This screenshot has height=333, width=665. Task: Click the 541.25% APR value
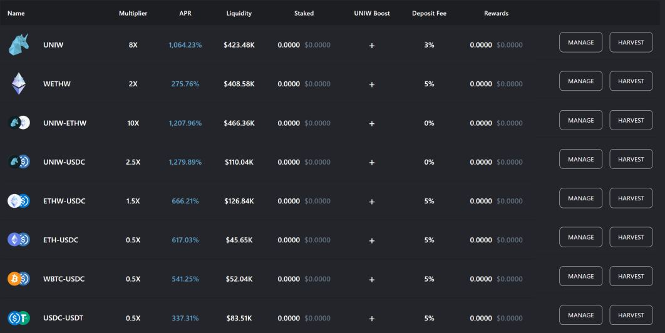[185, 279]
